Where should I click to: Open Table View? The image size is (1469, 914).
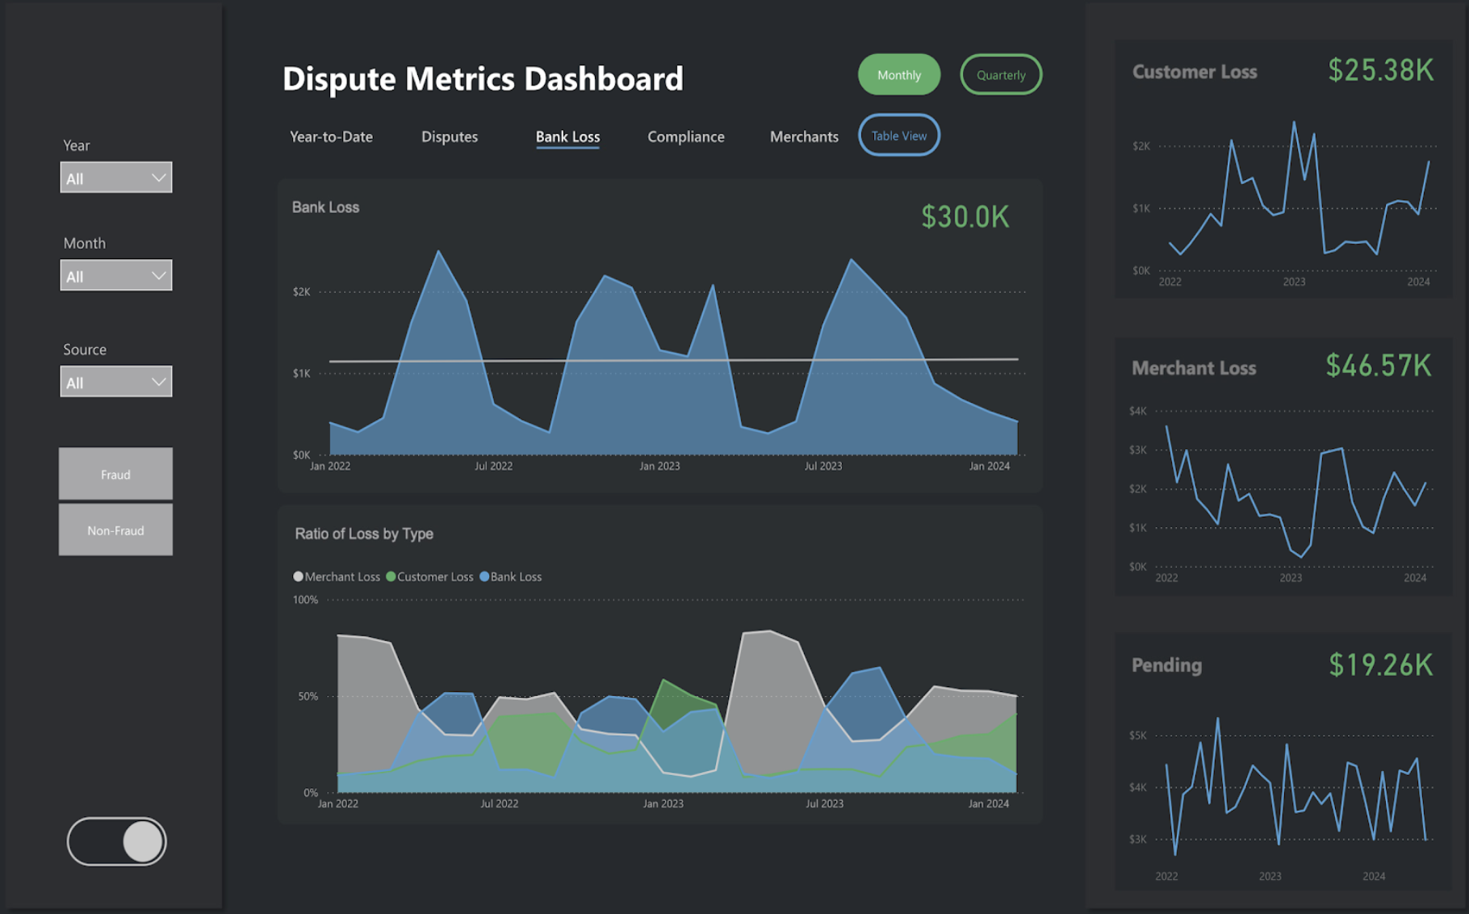pyautogui.click(x=898, y=135)
